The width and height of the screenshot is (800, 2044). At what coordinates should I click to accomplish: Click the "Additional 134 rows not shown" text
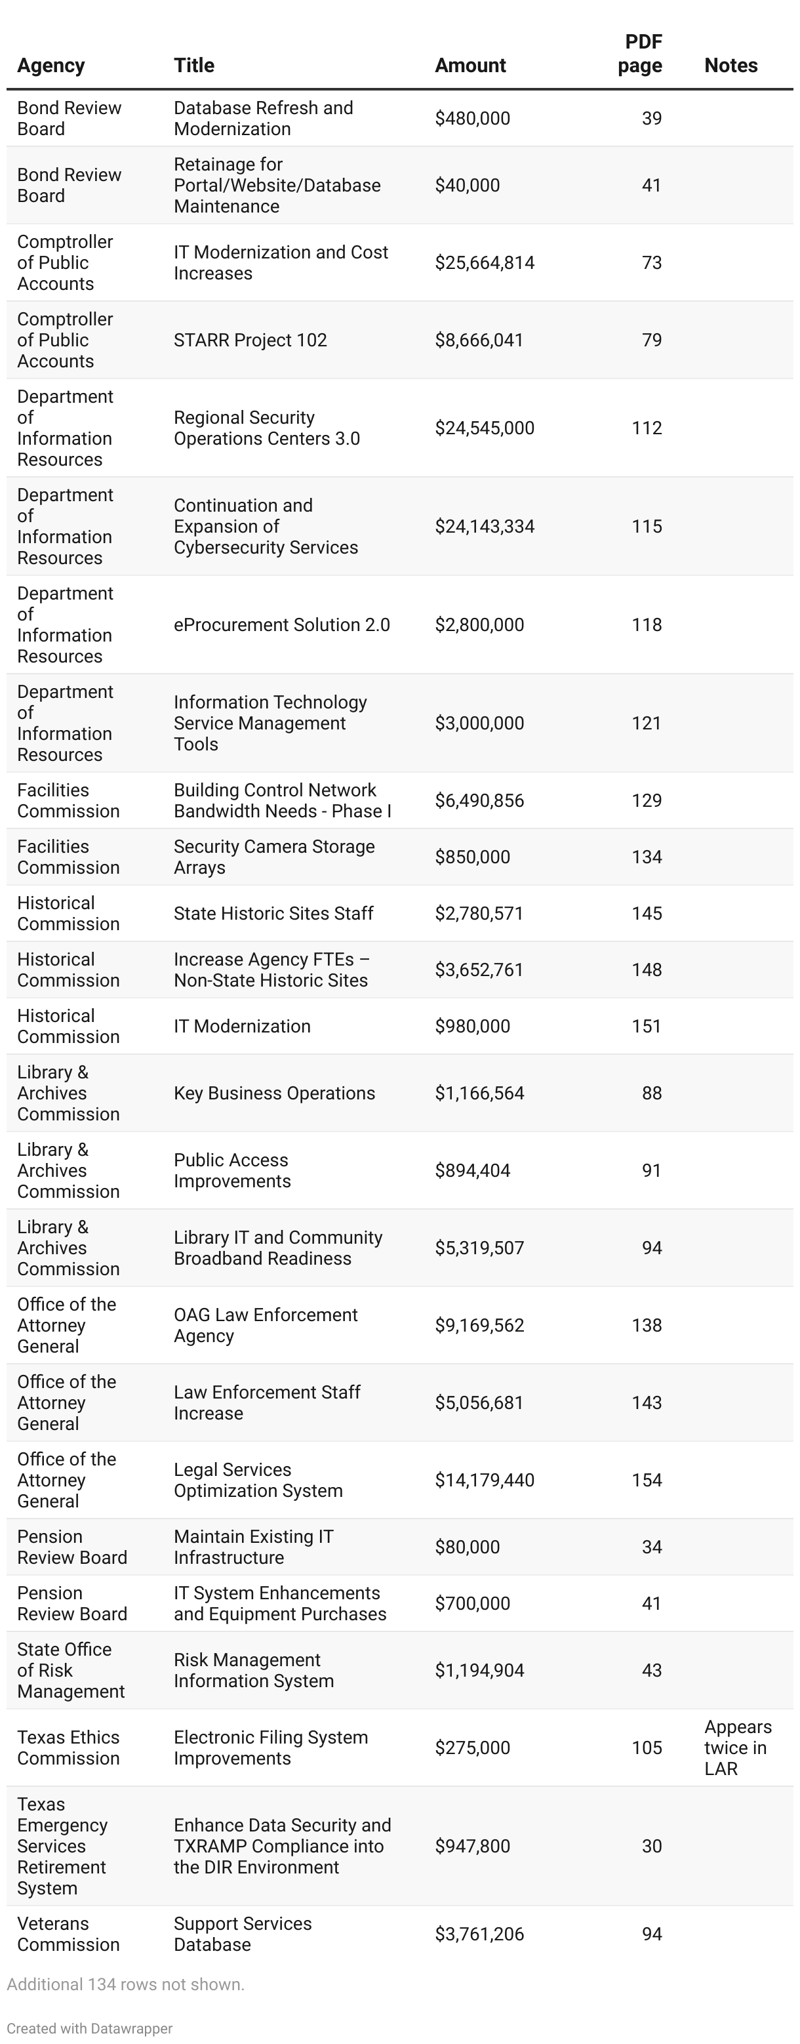[x=125, y=1984]
